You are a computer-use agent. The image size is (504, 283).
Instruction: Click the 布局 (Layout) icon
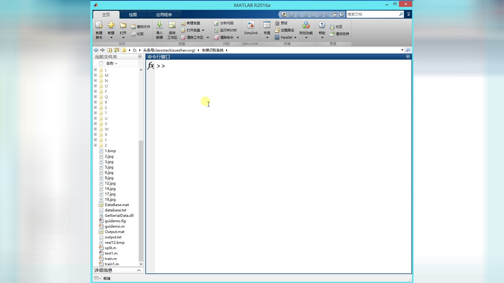click(267, 25)
